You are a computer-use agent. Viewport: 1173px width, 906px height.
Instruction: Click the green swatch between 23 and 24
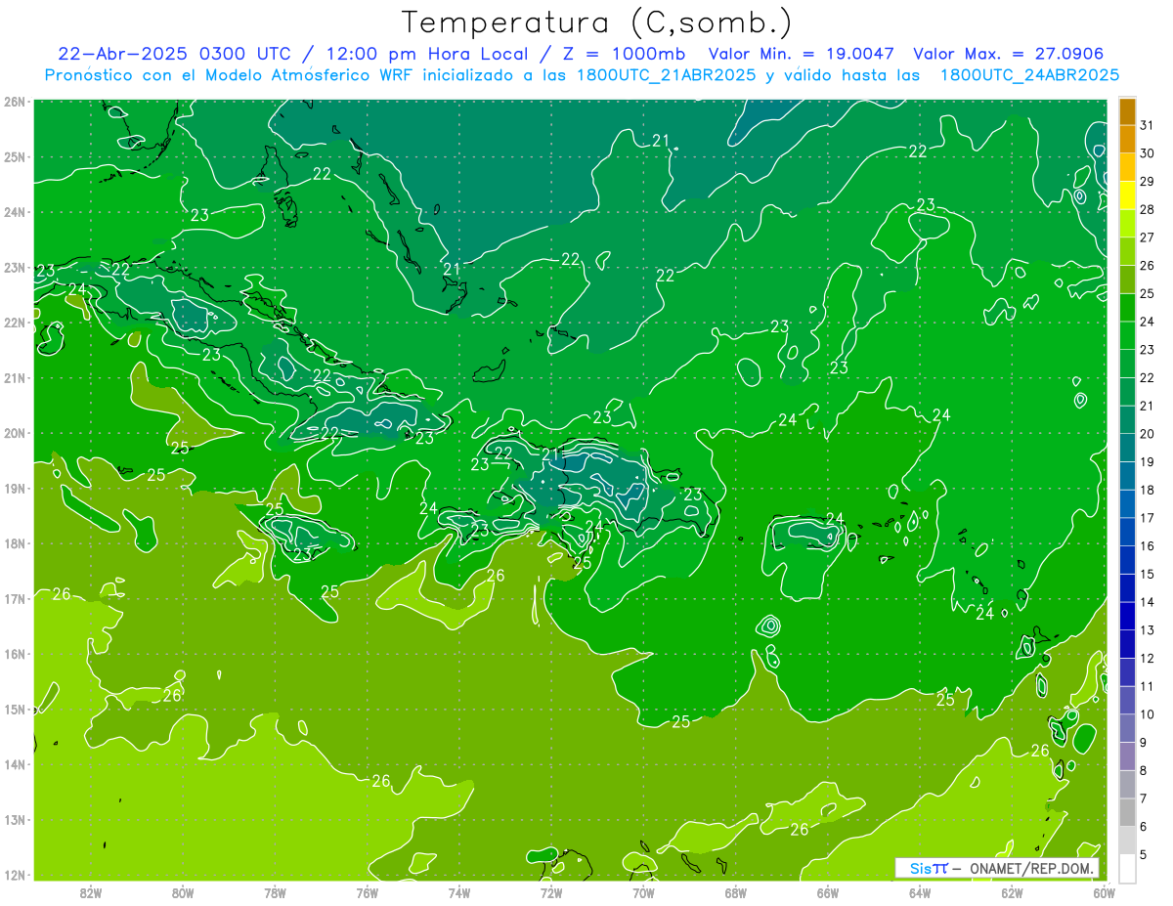[x=1127, y=336]
